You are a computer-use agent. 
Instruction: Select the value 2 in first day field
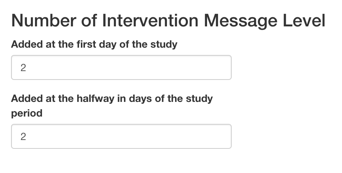[23, 68]
